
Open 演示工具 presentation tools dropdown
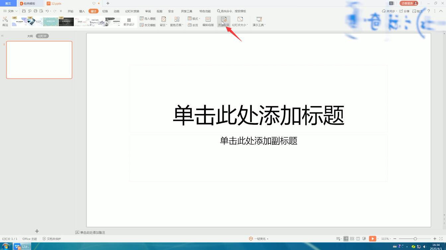click(259, 22)
